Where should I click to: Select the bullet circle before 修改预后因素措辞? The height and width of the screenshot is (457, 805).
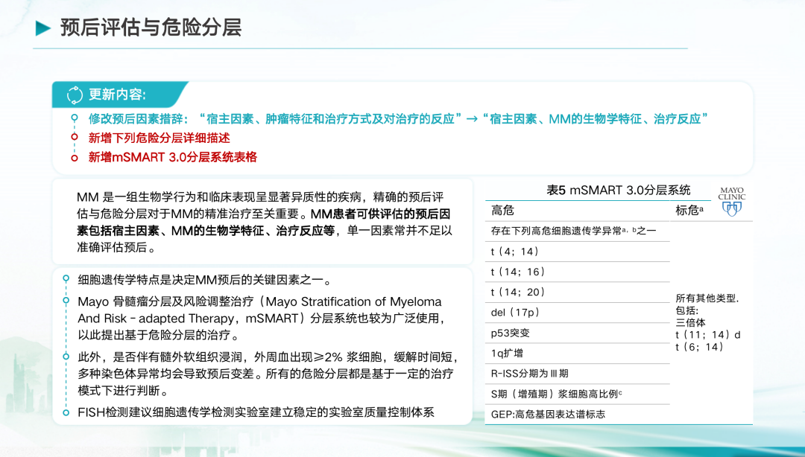point(74,119)
